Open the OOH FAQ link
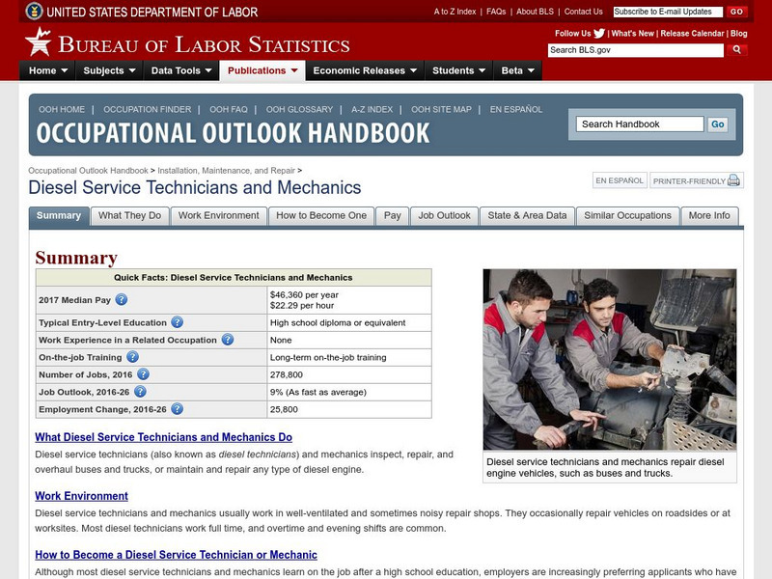The width and height of the screenshot is (772, 579). click(x=229, y=109)
